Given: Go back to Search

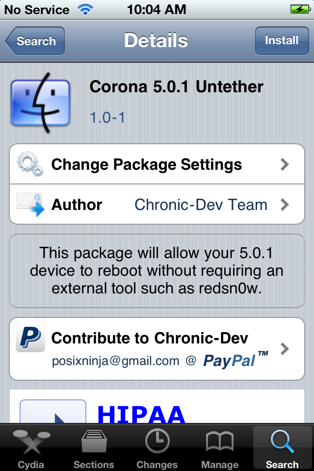Looking at the screenshot, I should coord(34,41).
